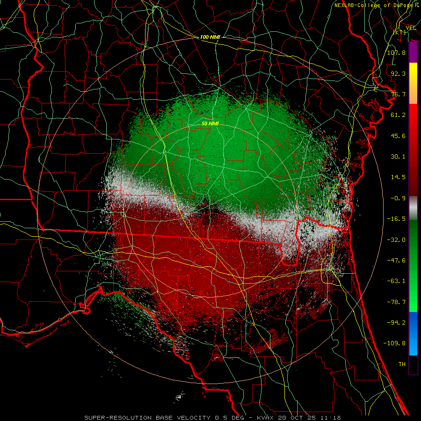Click the 50 NMI range ring label

pos(210,123)
